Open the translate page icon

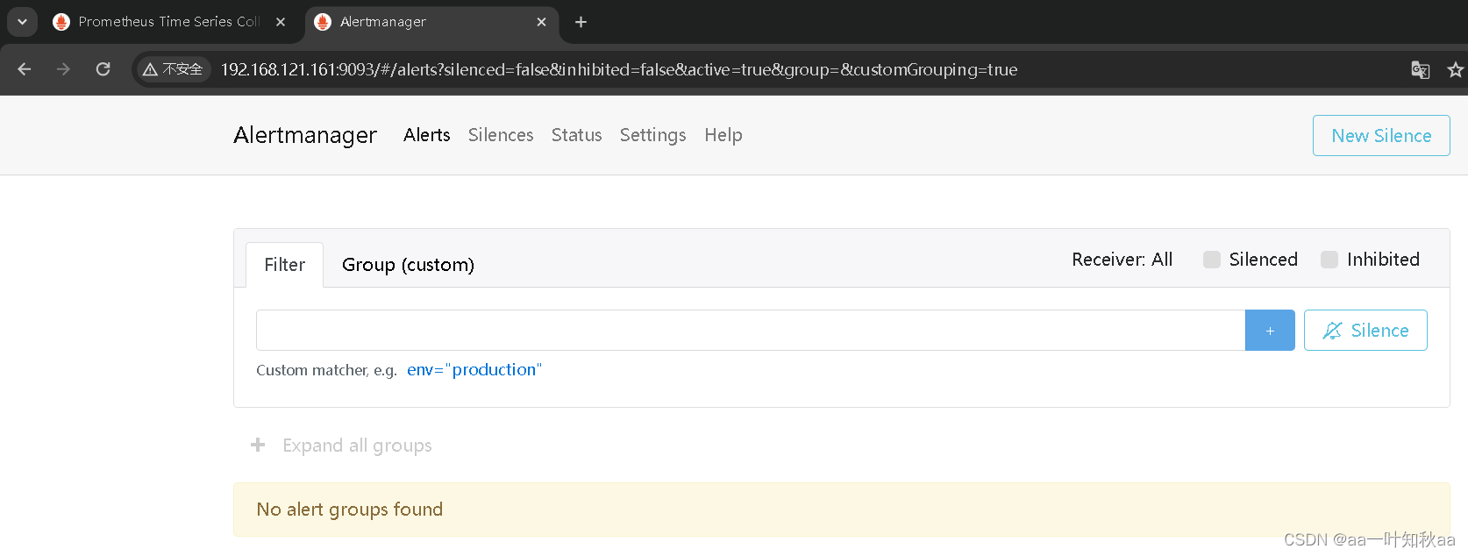pyautogui.click(x=1420, y=69)
